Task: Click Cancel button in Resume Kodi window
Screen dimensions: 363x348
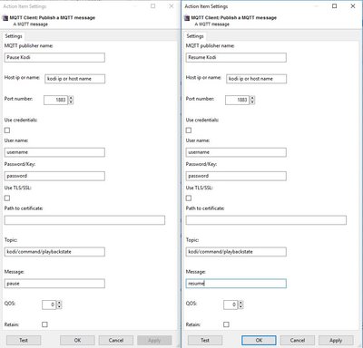Action: [298, 341]
